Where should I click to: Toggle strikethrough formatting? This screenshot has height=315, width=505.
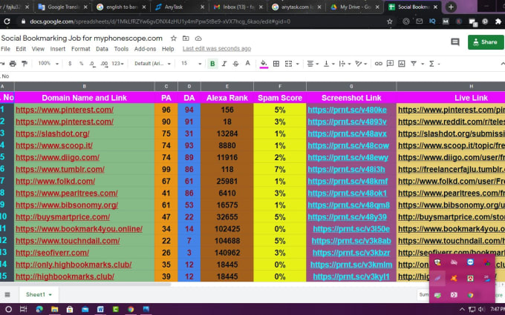coord(235,64)
